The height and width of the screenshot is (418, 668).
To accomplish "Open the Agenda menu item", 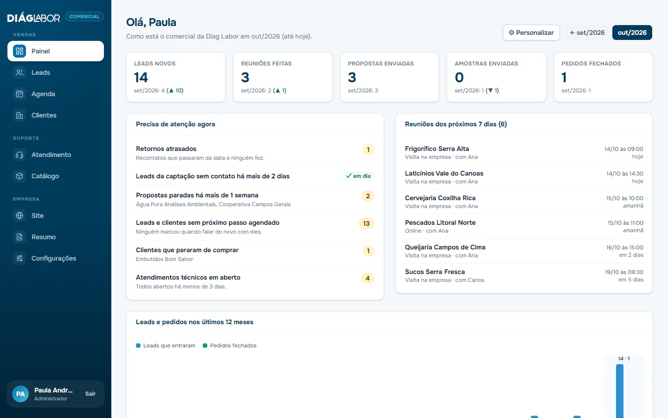I will [56, 94].
